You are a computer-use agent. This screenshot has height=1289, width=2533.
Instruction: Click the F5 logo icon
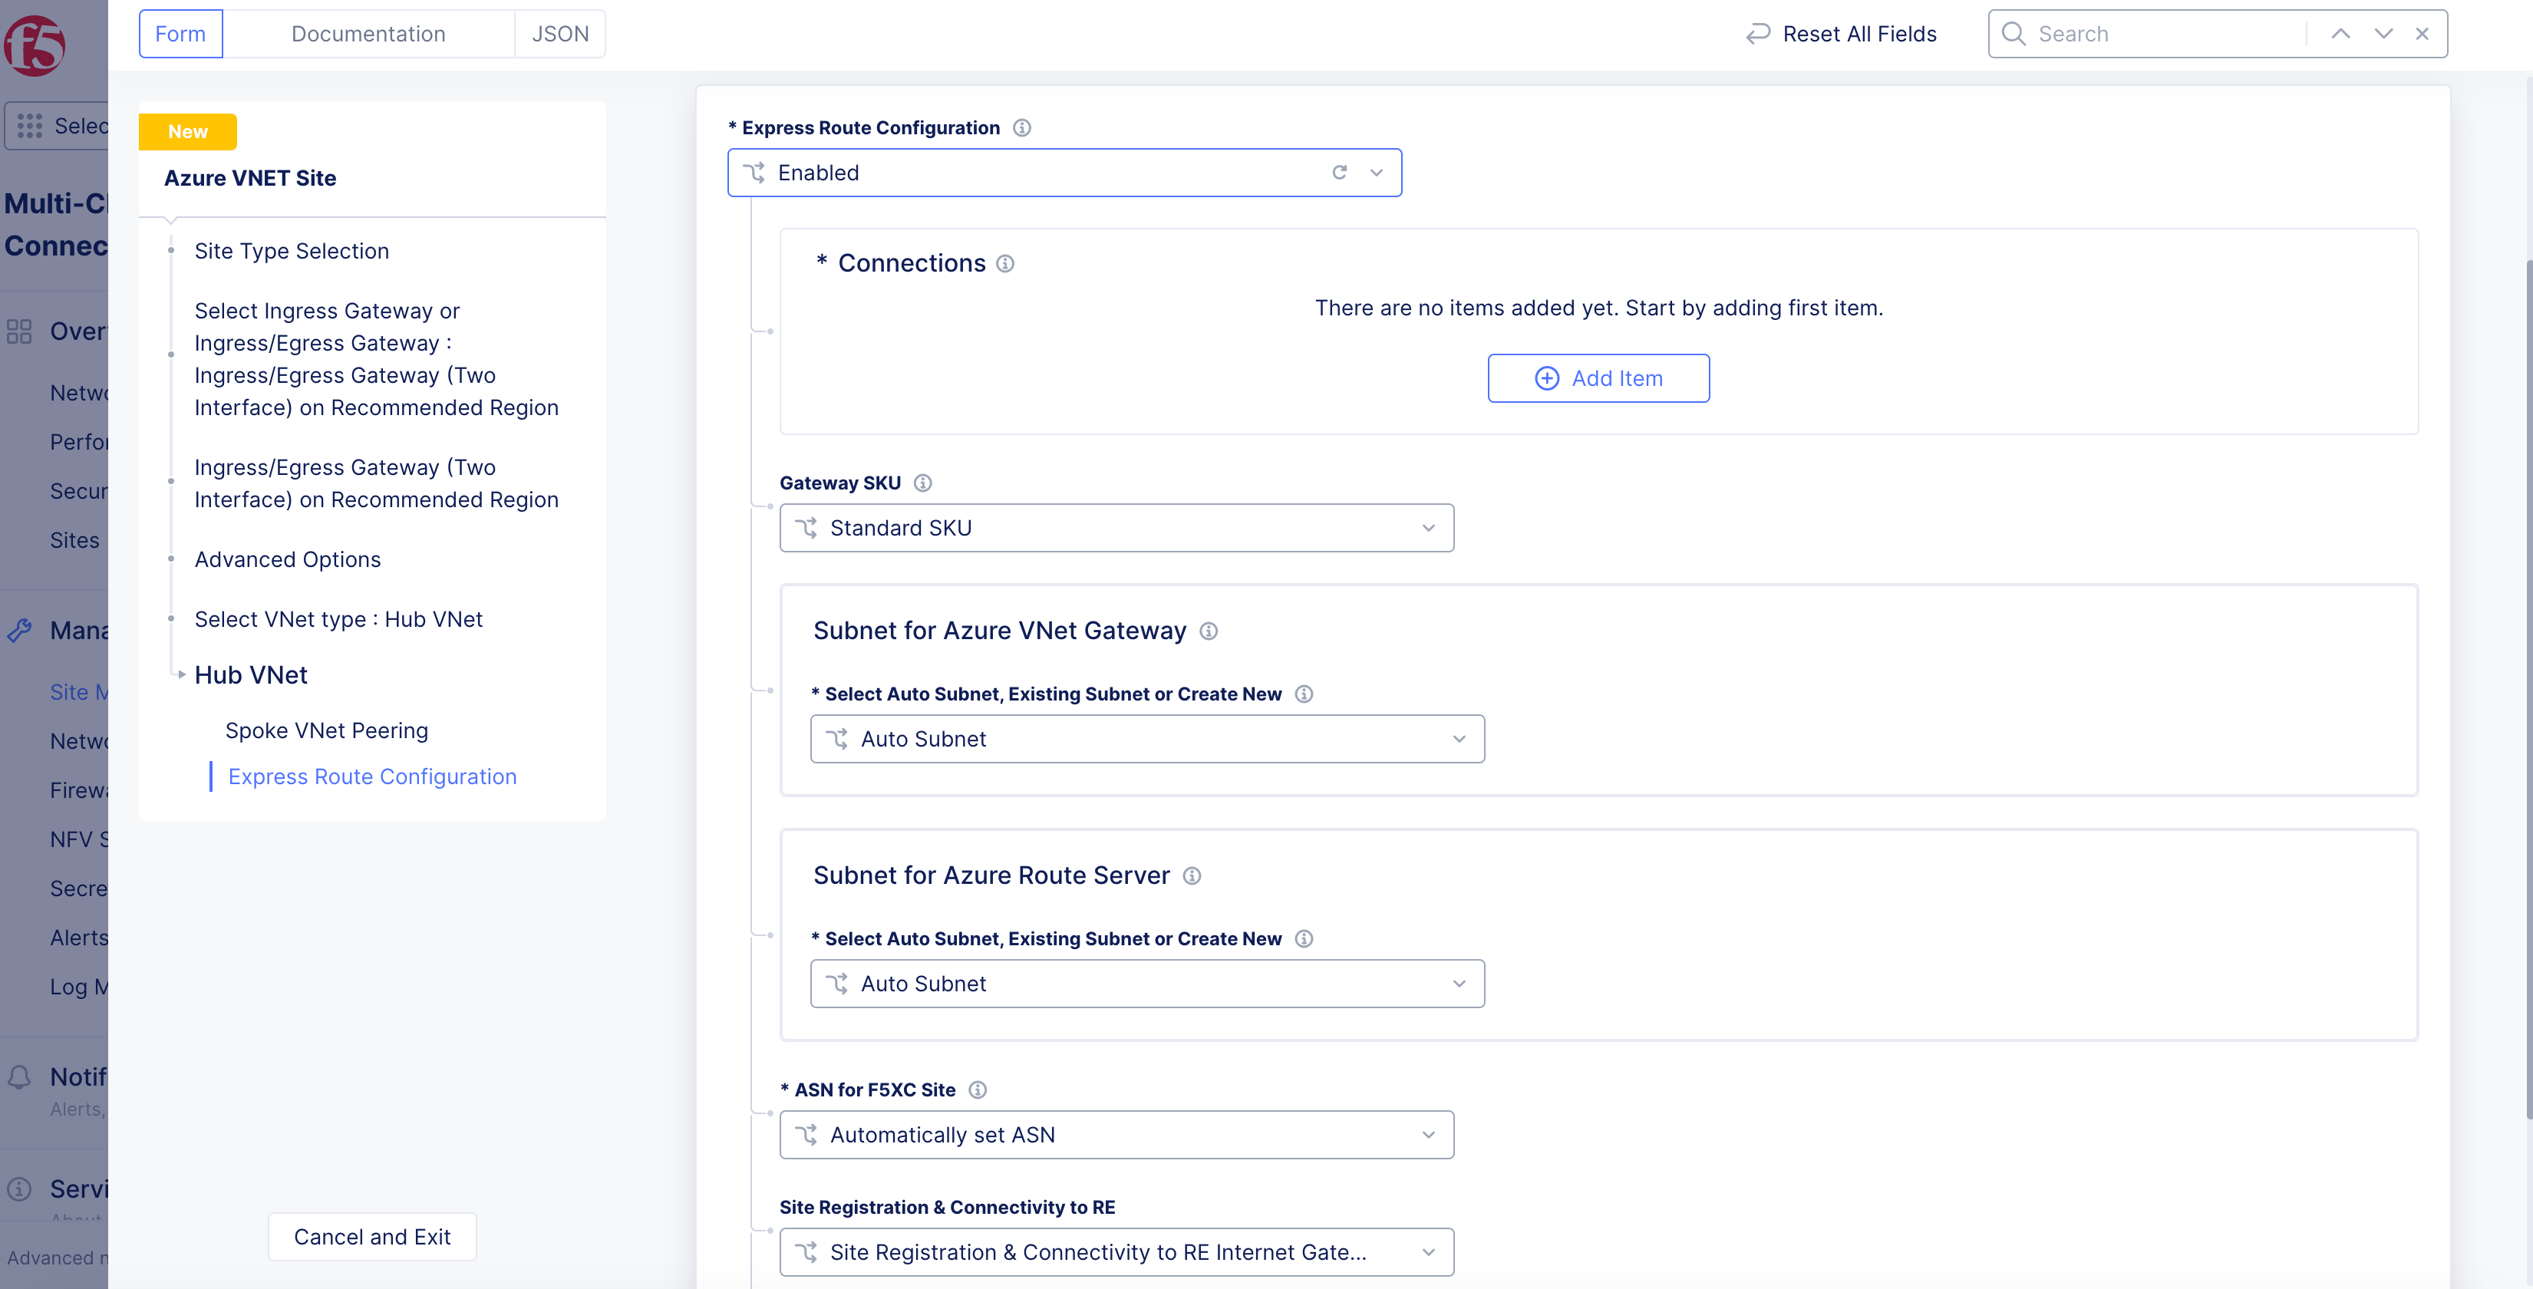pyautogui.click(x=35, y=45)
